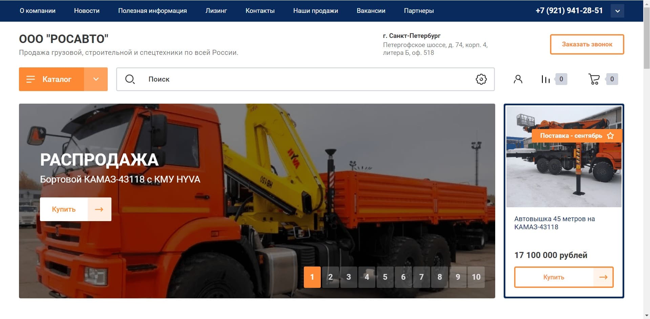Click the РАСПРОДАЖА banner heading
Image resolution: width=650 pixels, height=319 pixels.
99,160
